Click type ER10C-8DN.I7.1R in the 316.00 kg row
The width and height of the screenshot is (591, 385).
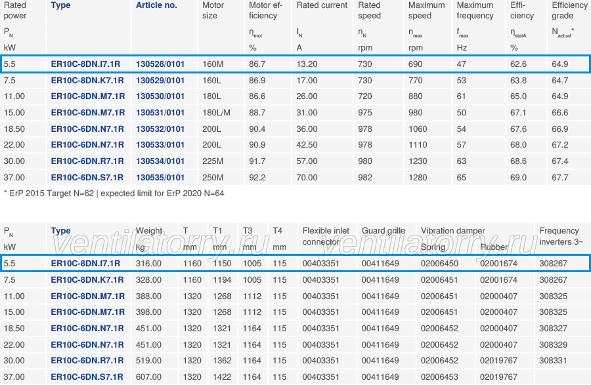point(85,264)
